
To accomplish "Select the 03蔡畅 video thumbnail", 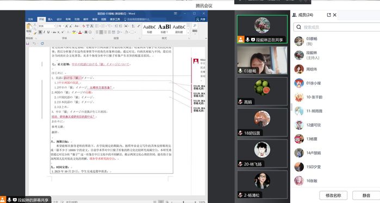I will [262, 60].
